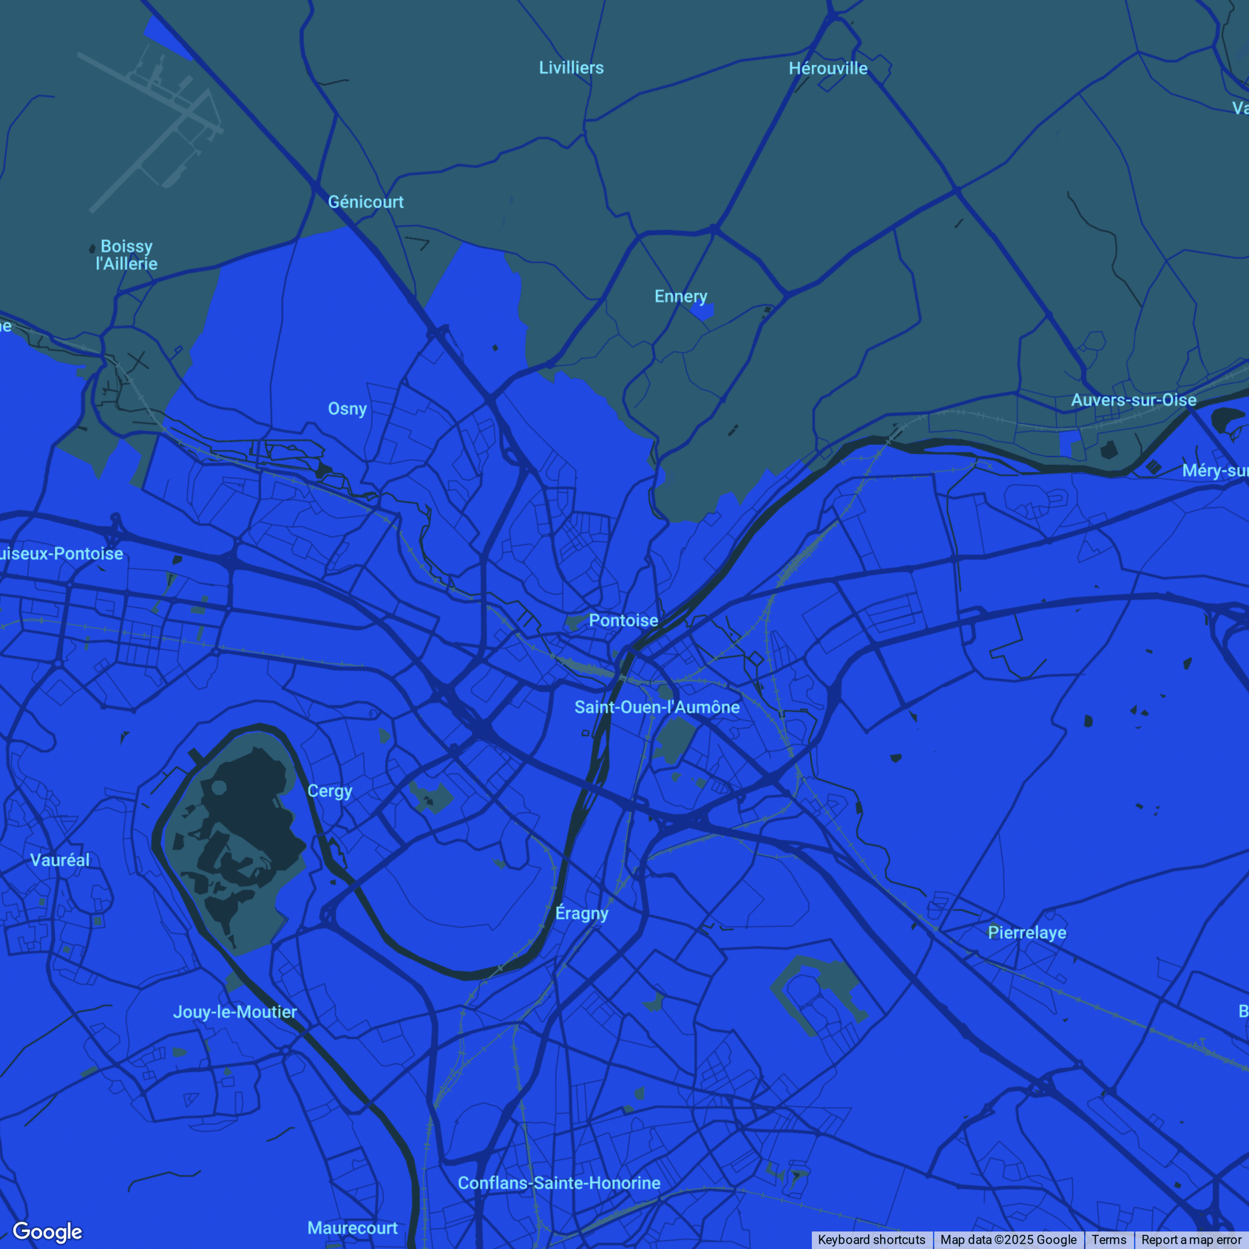The image size is (1249, 1249).
Task: Click the Génicourt label
Action: click(x=366, y=201)
